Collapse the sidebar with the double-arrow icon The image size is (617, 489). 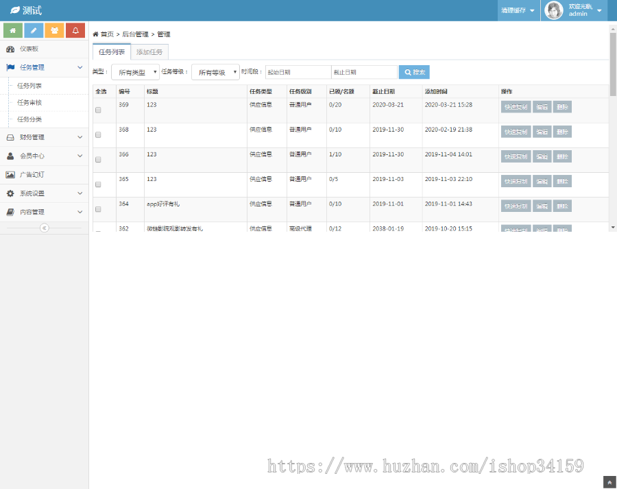coord(45,228)
